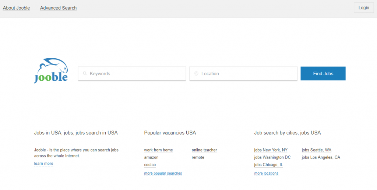Open jobs Chicago, IL link
377x190 pixels.
(x=268, y=165)
